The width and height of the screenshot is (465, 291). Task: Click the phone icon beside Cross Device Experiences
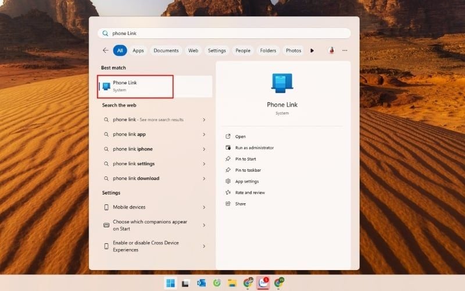(x=106, y=246)
